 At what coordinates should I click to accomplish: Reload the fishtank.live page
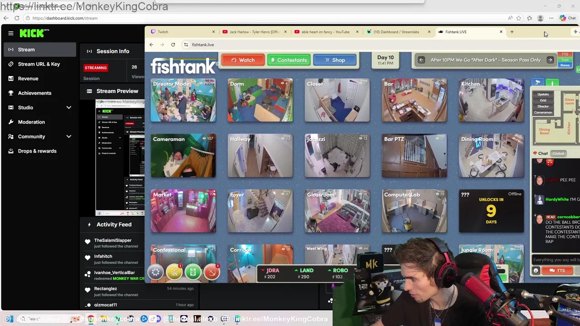coord(173,45)
